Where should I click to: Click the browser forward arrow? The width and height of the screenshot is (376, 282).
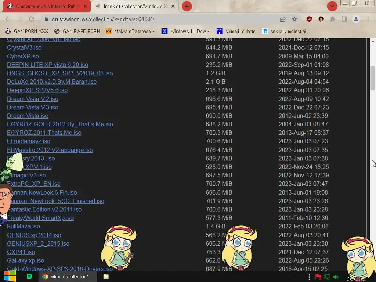[20, 19]
